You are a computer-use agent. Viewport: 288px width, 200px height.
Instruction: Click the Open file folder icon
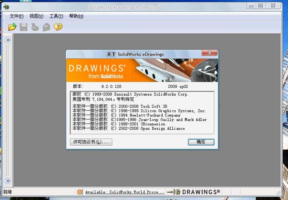point(12,27)
